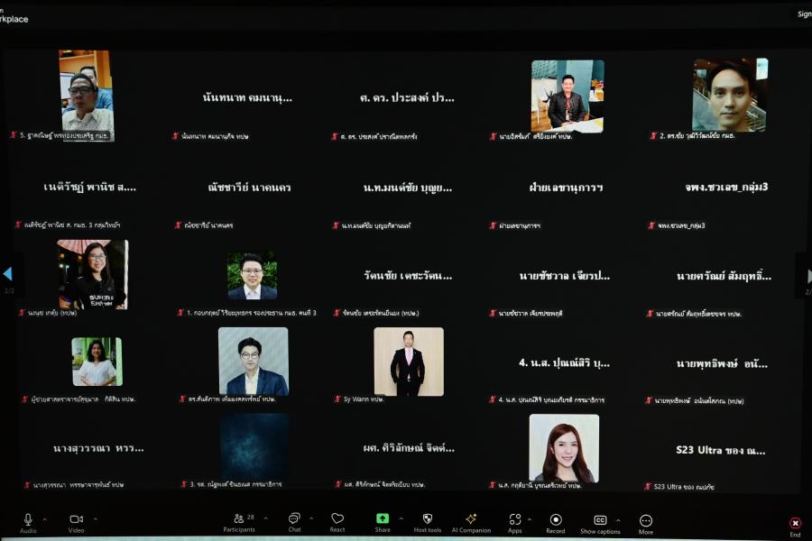Toggle Show captions
This screenshot has width=812, height=541.
(600, 519)
